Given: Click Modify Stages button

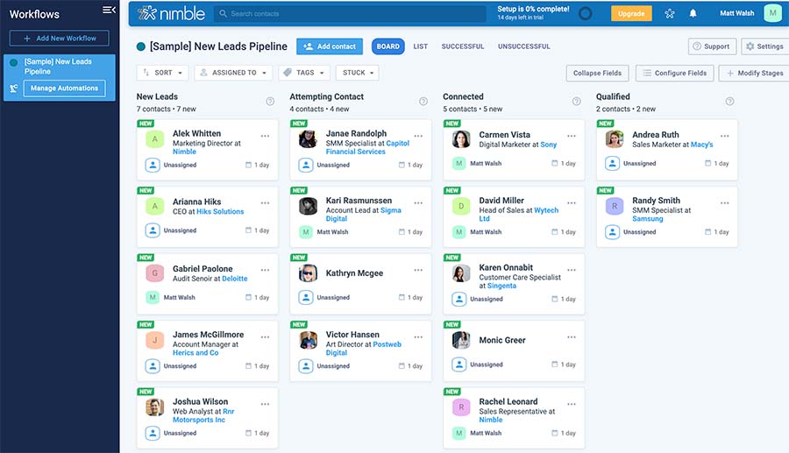Looking at the screenshot, I should pyautogui.click(x=754, y=73).
